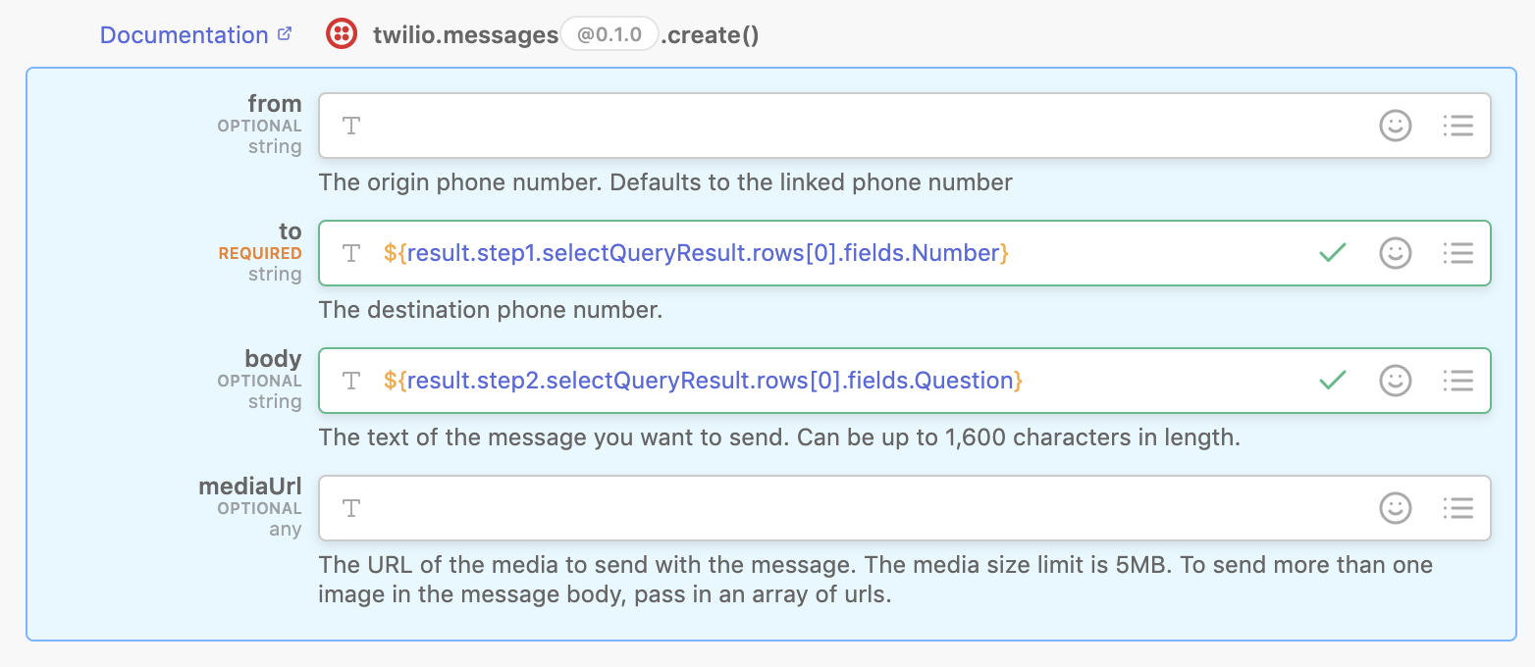1535x667 pixels.
Task: Click the twilio.messages API name
Action: click(465, 35)
